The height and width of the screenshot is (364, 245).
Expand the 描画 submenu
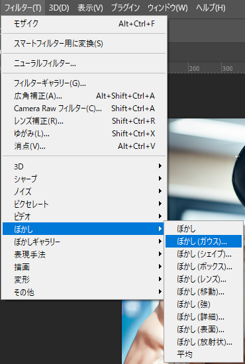tap(84, 267)
